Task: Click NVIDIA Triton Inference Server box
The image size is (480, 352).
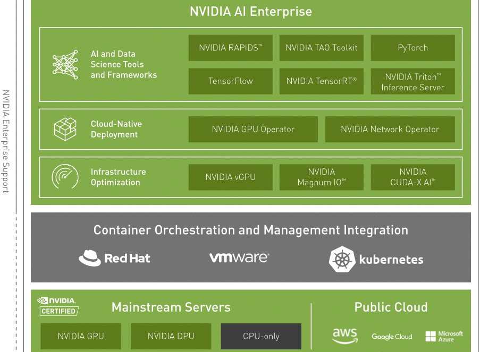Action: pos(412,81)
